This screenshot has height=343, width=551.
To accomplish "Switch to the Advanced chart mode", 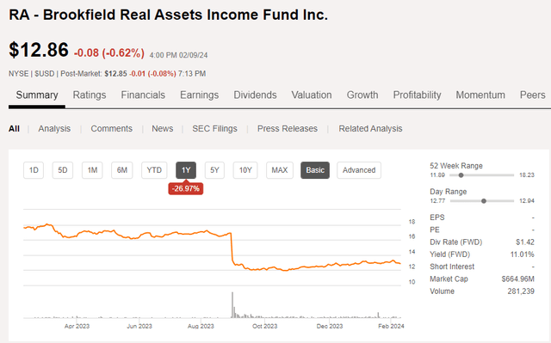I will click(x=359, y=170).
